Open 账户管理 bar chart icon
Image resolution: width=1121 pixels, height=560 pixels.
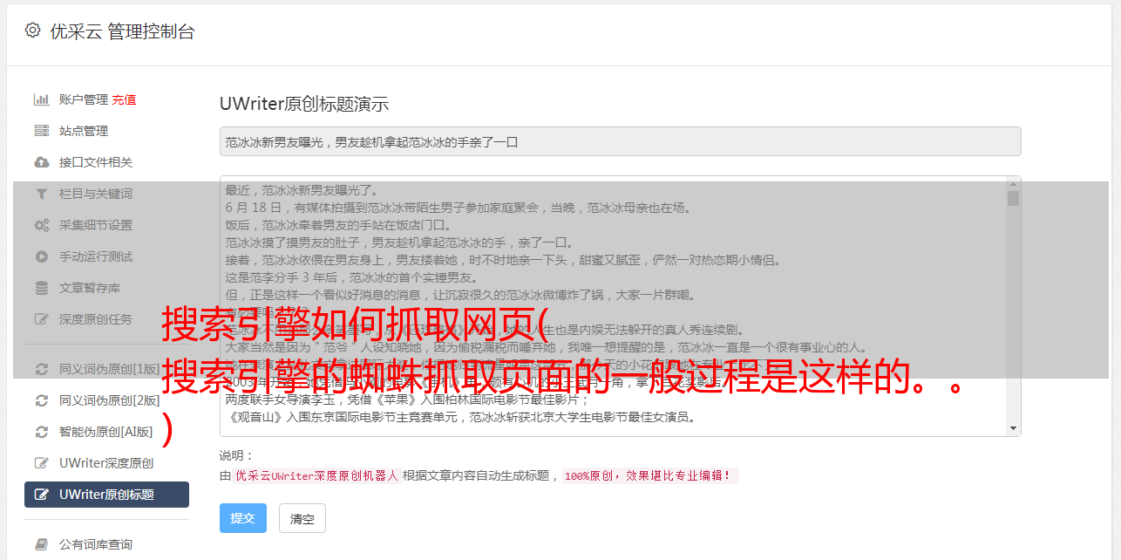41,99
